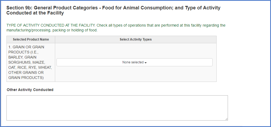The image size is (271, 127).
Task: Click the Select Activity Types column header
Action: 136,39
